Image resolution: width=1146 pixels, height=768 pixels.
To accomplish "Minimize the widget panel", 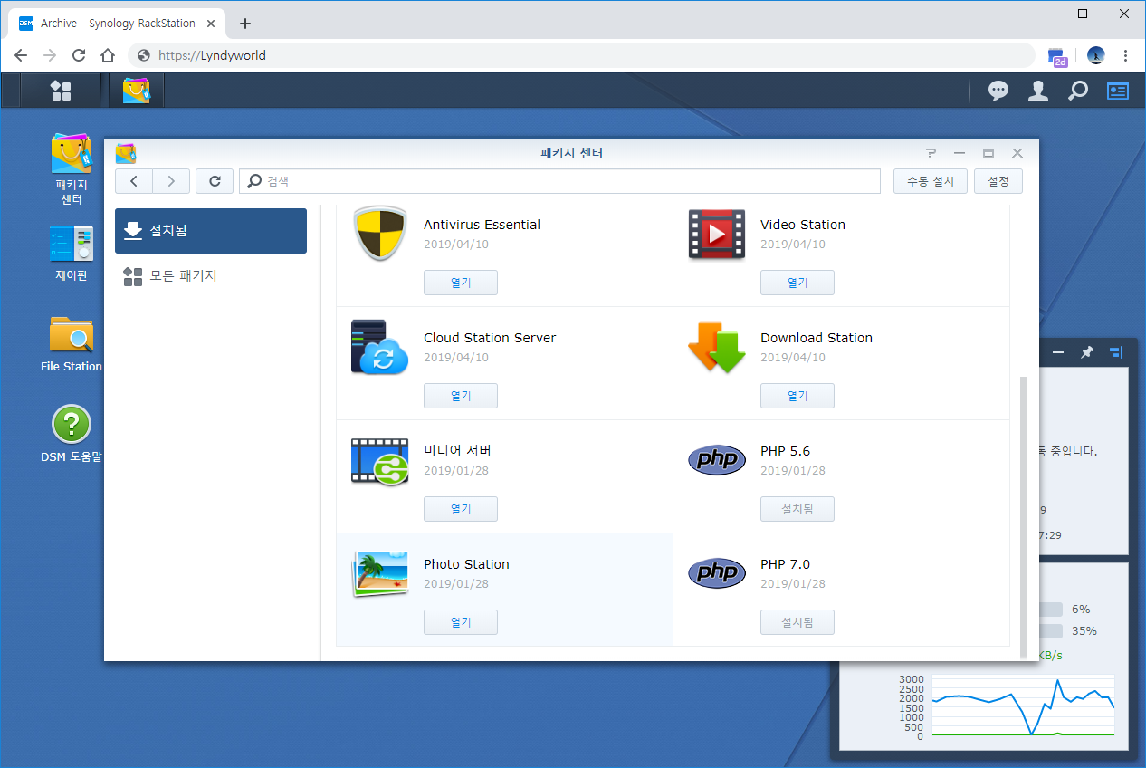I will click(x=1058, y=352).
